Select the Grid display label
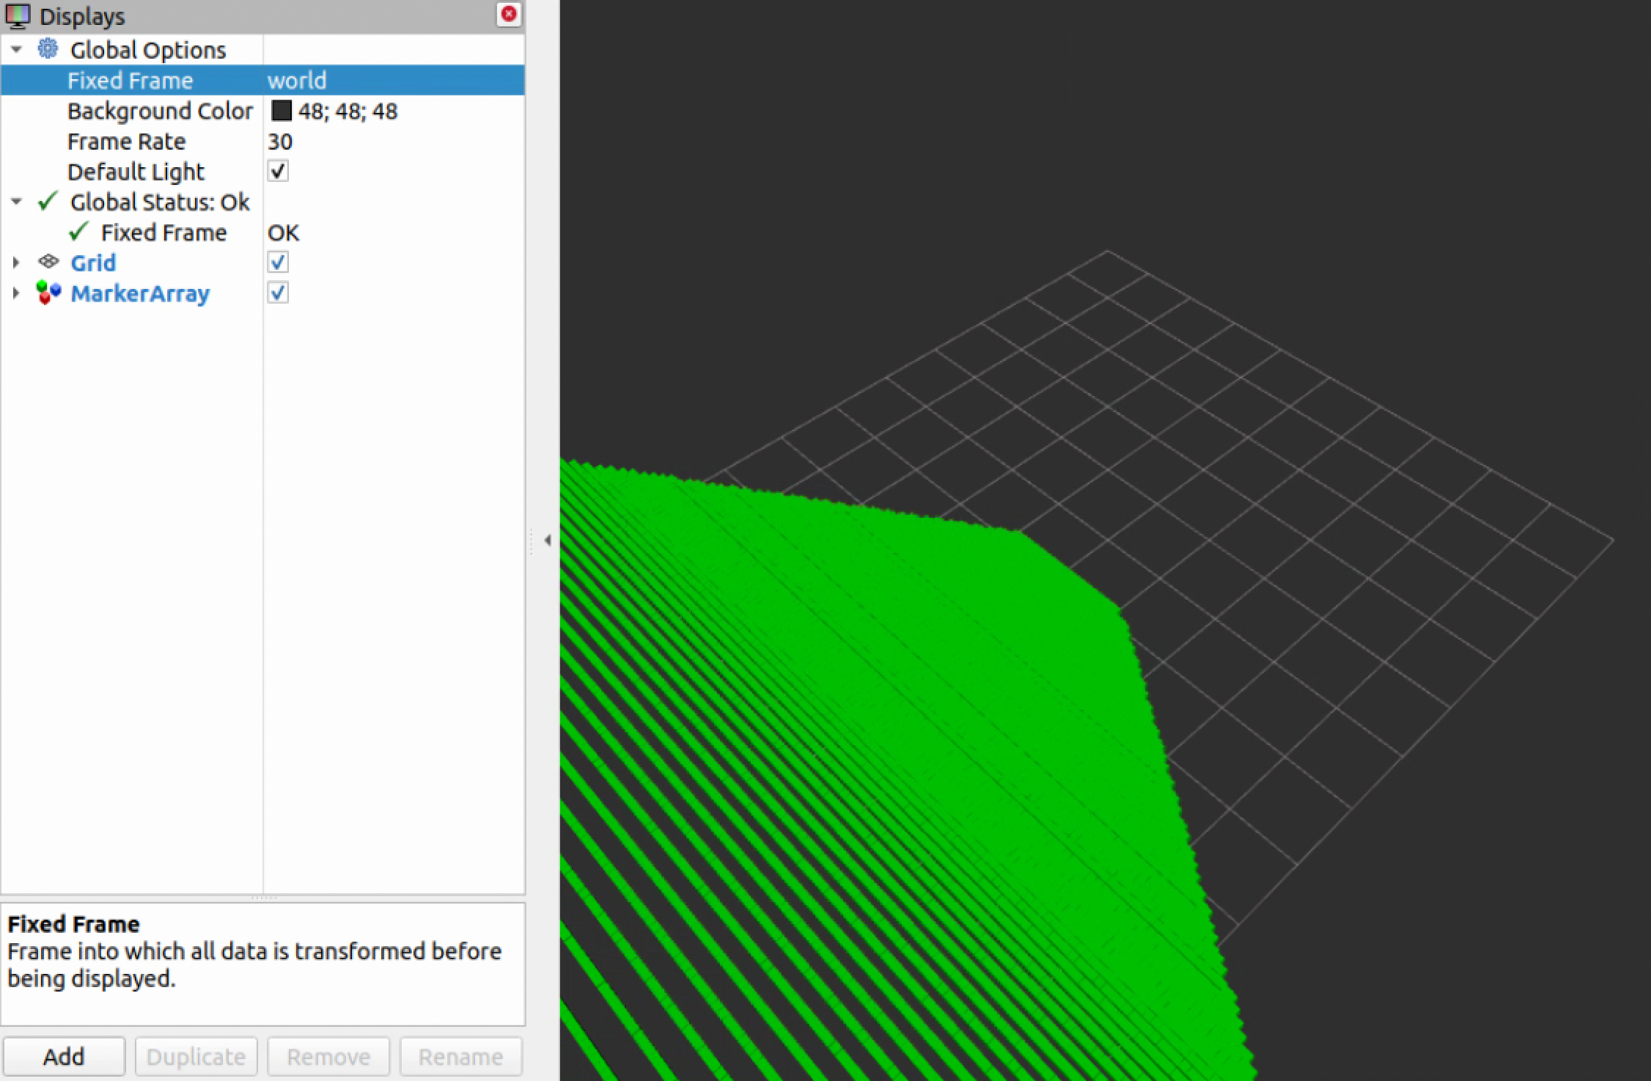This screenshot has width=1651, height=1081. click(93, 263)
